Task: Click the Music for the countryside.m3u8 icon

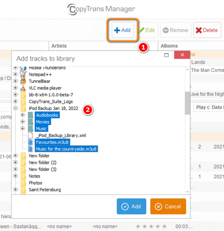Action: (30, 149)
